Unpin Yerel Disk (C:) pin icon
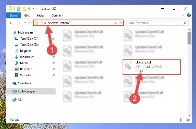This screenshot has height=129, width=196. [54, 39]
